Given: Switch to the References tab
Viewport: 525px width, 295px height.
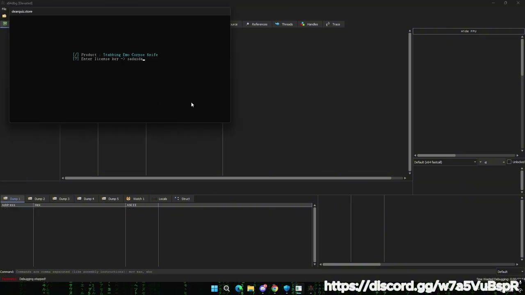Looking at the screenshot, I should point(256,24).
